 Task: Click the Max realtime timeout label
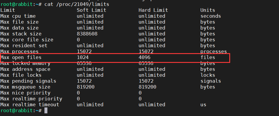point(30,104)
